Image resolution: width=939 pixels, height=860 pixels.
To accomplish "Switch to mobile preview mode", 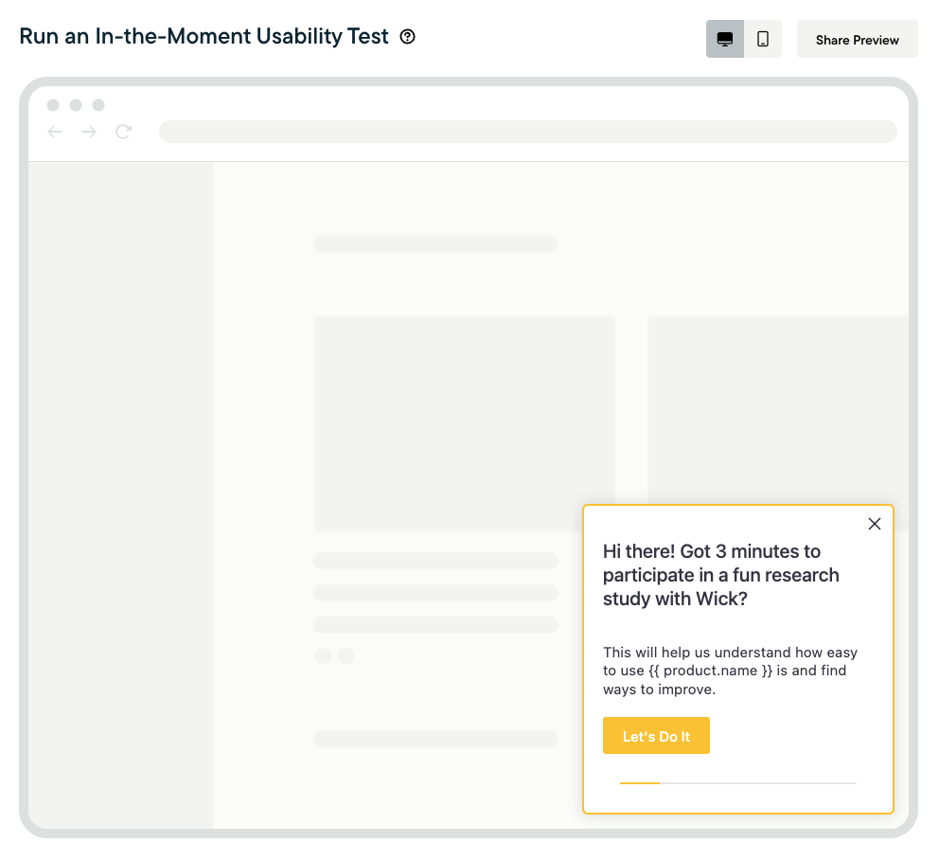I will (763, 39).
